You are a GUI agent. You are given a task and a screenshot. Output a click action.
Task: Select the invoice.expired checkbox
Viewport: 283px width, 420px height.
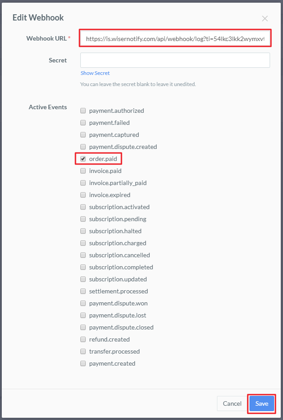point(83,195)
